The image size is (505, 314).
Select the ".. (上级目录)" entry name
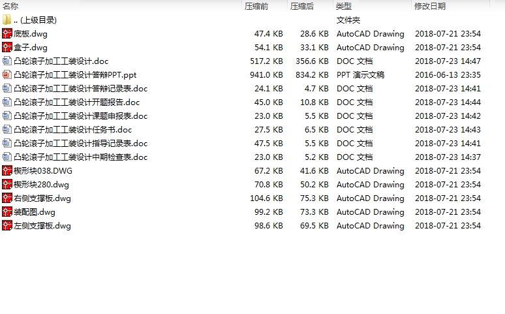[x=35, y=20]
